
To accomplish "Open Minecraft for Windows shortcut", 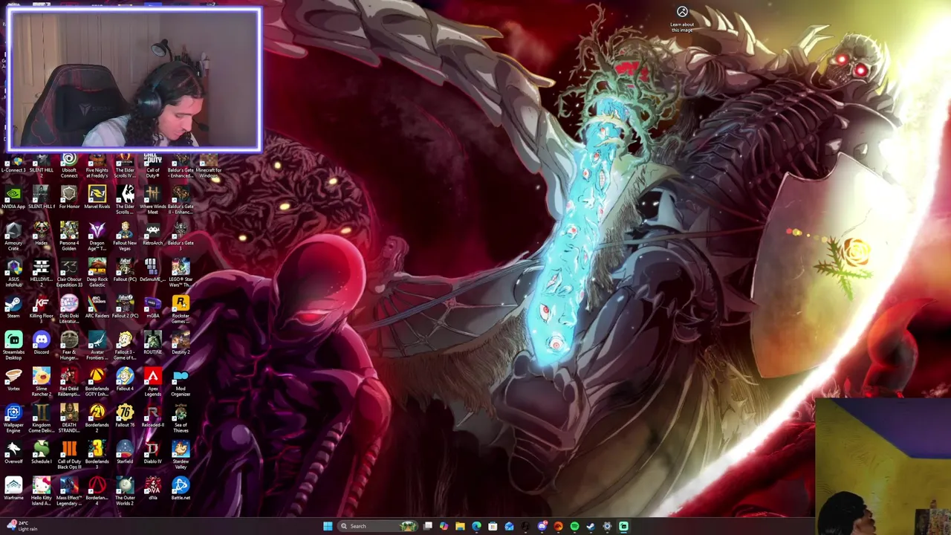I will [208, 165].
